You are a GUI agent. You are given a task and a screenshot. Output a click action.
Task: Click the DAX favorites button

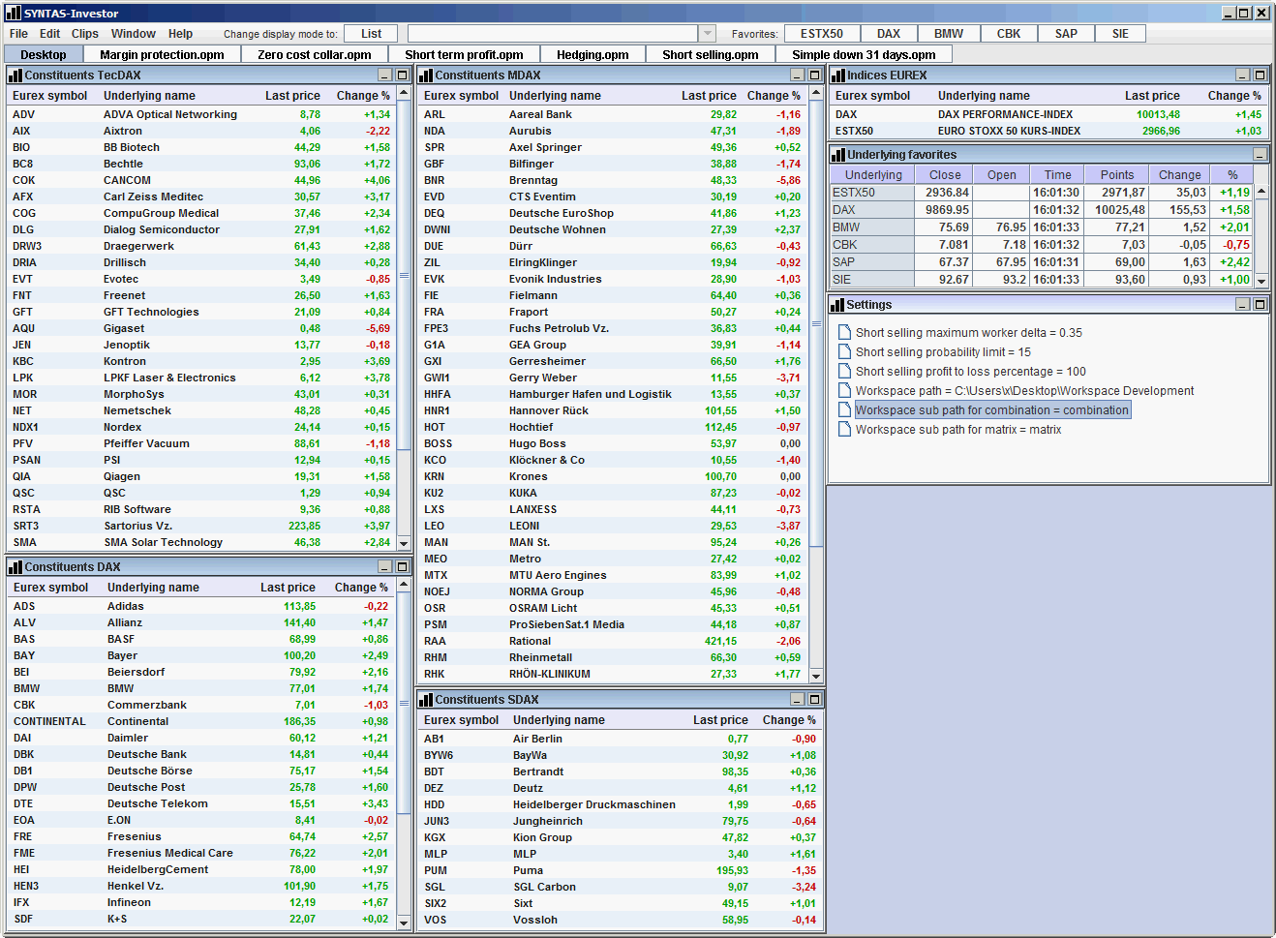point(889,34)
